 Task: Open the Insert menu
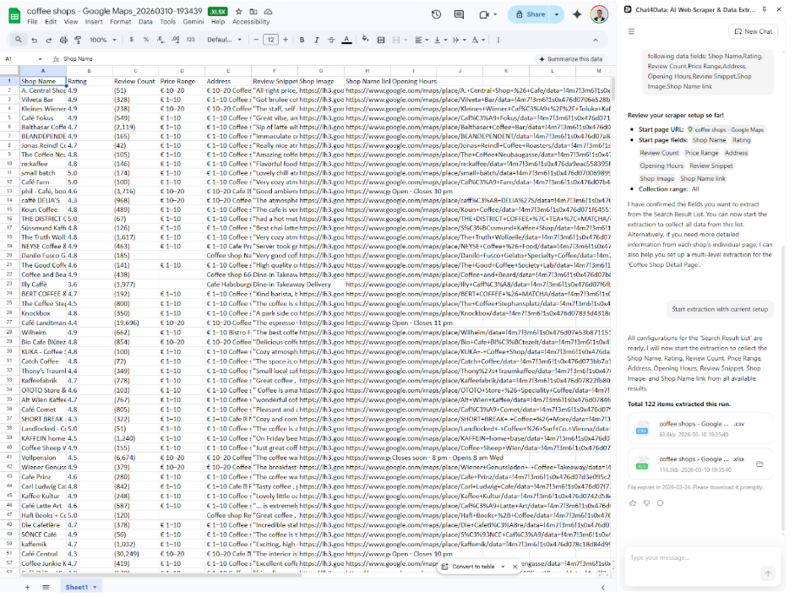point(94,22)
